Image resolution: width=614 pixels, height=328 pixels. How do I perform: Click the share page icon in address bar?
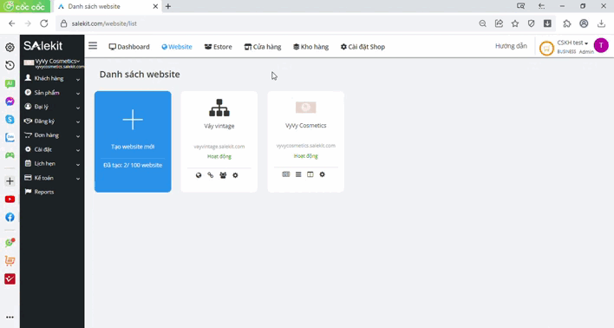[499, 23]
